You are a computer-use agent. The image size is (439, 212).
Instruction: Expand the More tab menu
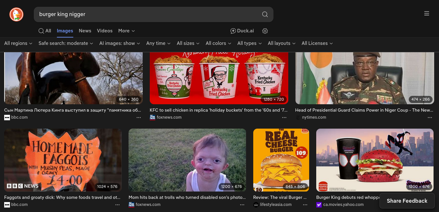click(126, 31)
